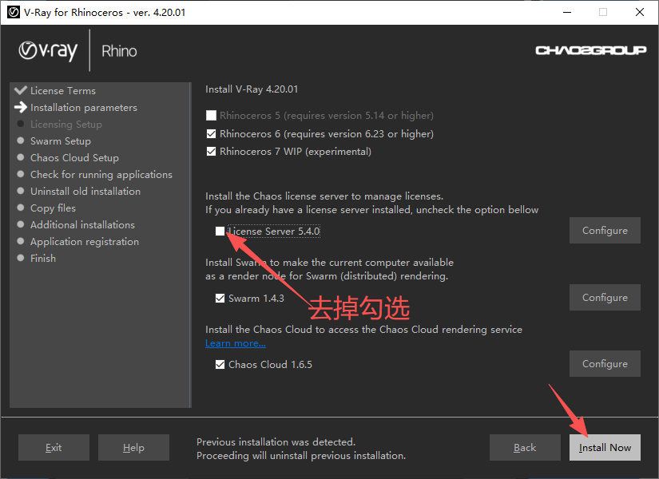The width and height of the screenshot is (659, 479).
Task: Click the Exit button
Action: pos(54,448)
